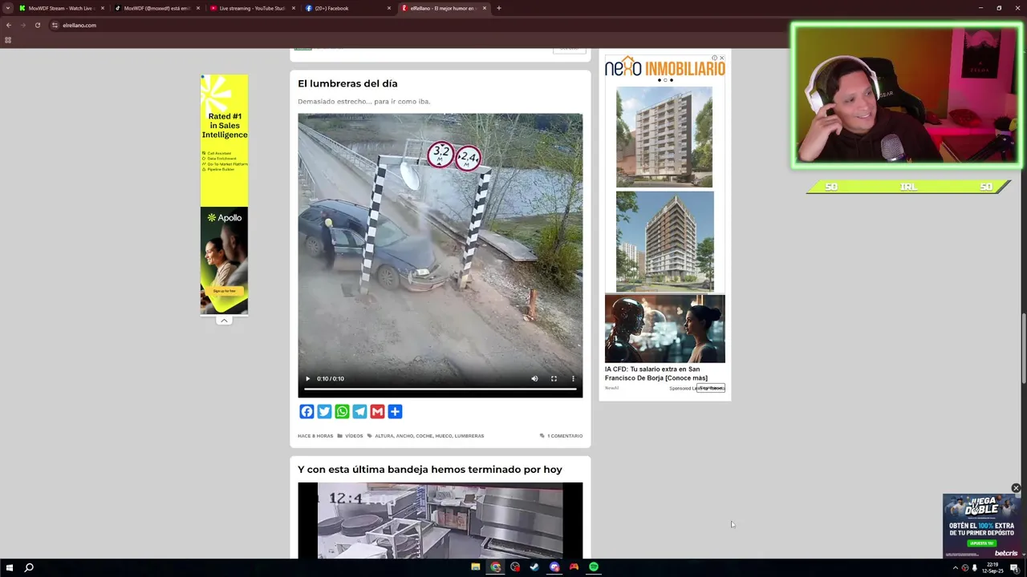Click the IA CFD robot ad image
Screen dimensions: 1027x577
664,329
